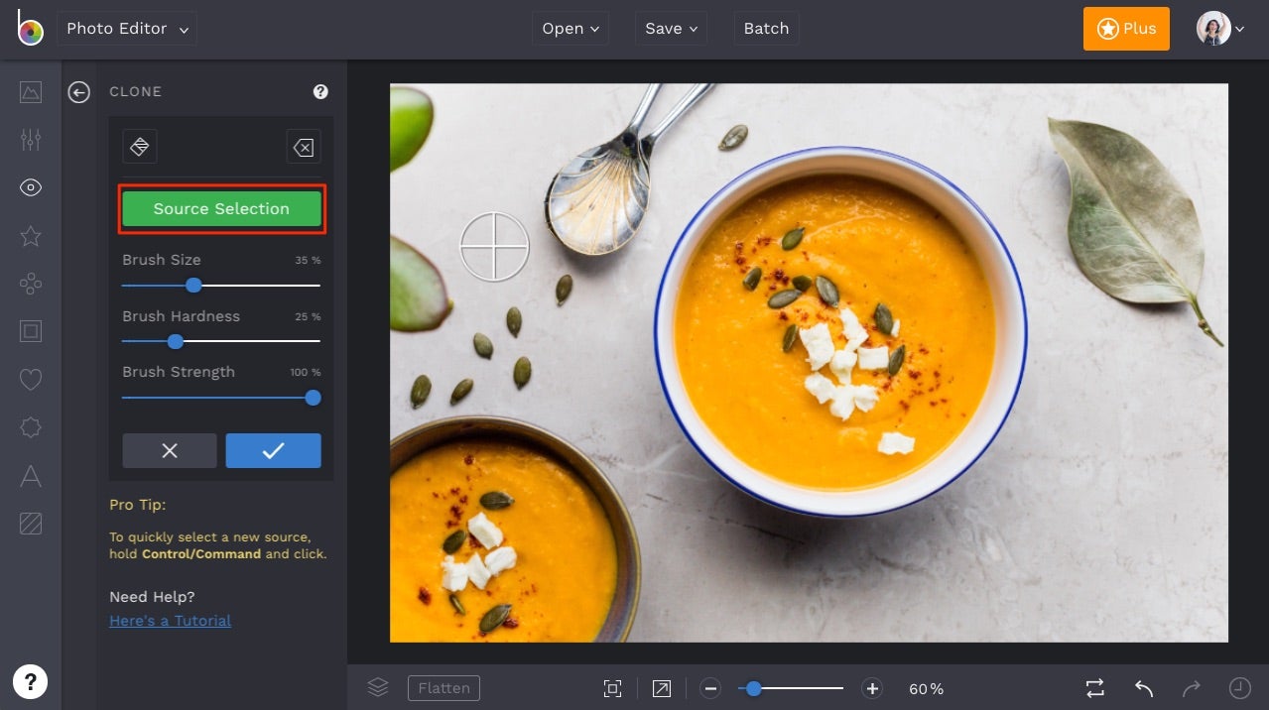Open the Graphics heart sidebar icon
Screen dimensions: 1269x710
click(x=31, y=380)
